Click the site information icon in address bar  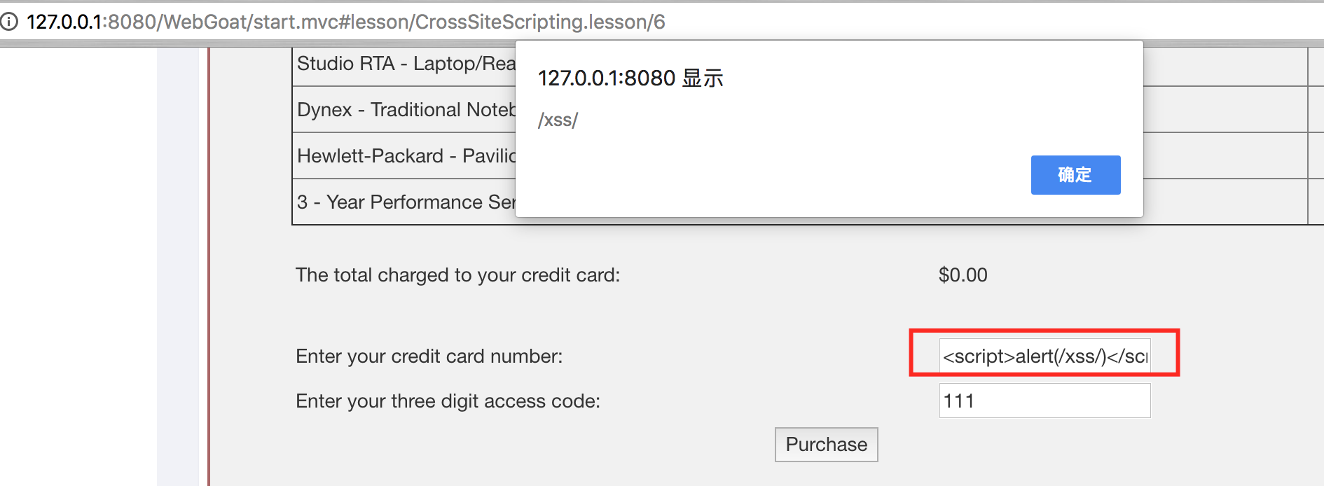click(x=9, y=22)
